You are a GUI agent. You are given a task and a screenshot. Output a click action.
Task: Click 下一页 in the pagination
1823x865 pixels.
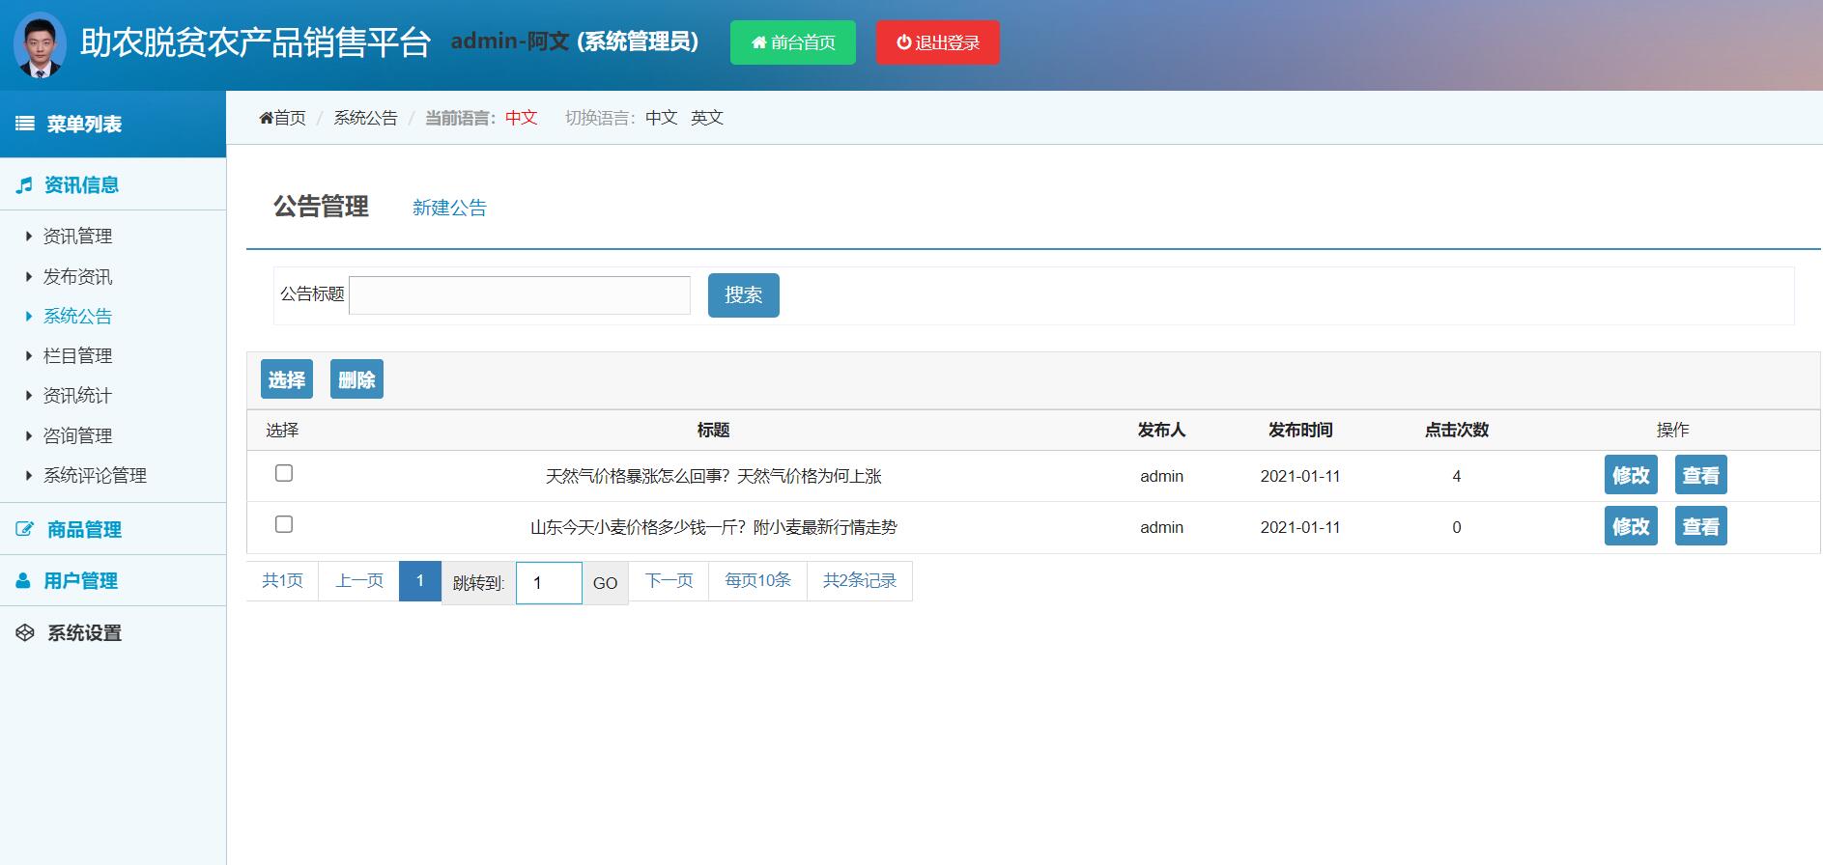pos(669,580)
